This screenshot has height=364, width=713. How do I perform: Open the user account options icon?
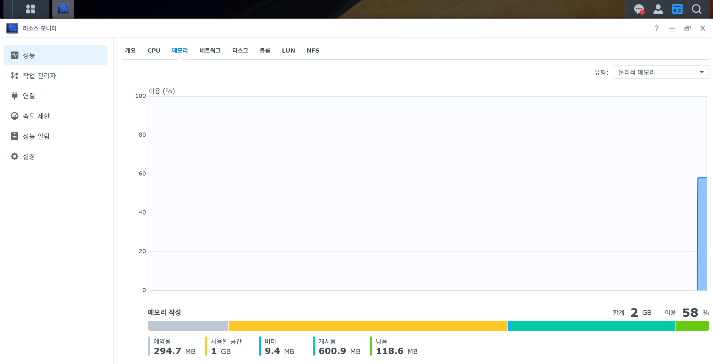pos(658,9)
